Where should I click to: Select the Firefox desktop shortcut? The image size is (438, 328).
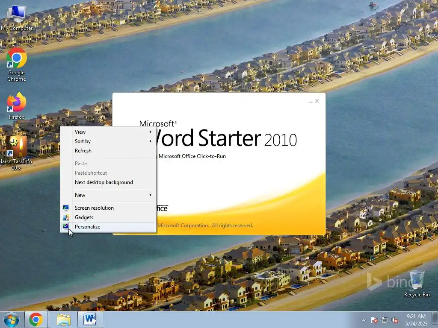pos(17,106)
